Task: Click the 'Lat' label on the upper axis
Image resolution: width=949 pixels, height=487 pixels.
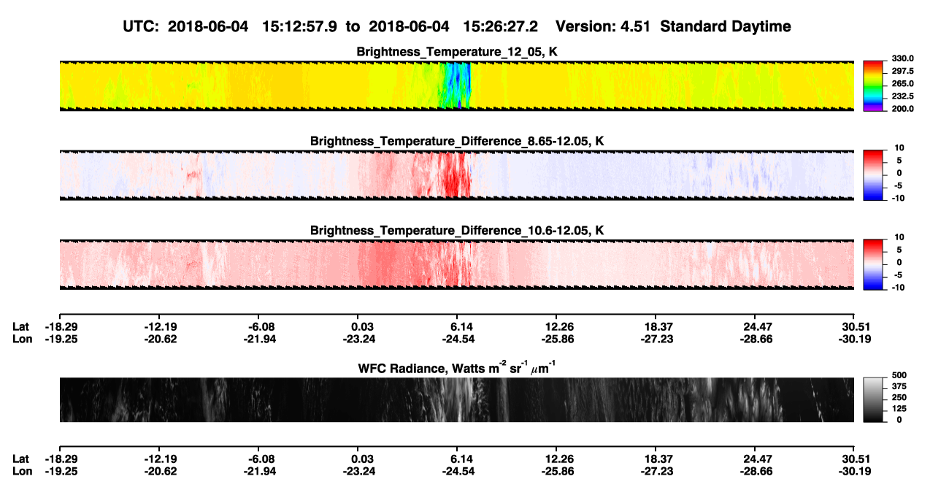Action: [21, 326]
